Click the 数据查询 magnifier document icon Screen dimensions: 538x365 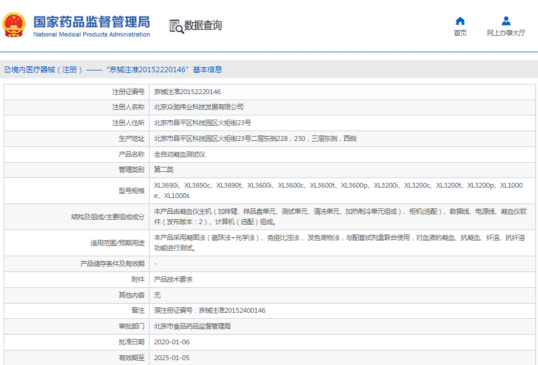(x=176, y=26)
